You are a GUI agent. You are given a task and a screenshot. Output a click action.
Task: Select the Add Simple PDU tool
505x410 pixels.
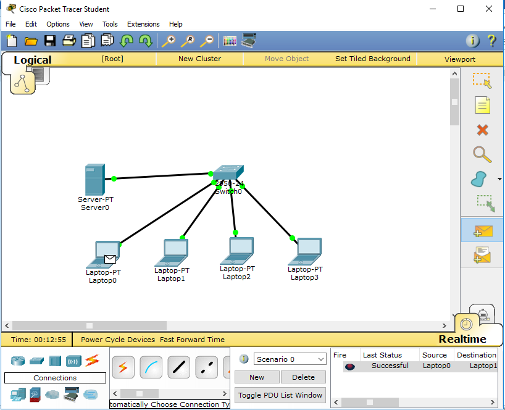482,230
